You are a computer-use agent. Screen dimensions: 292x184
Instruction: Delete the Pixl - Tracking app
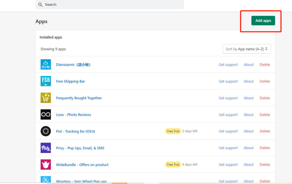[265, 131]
